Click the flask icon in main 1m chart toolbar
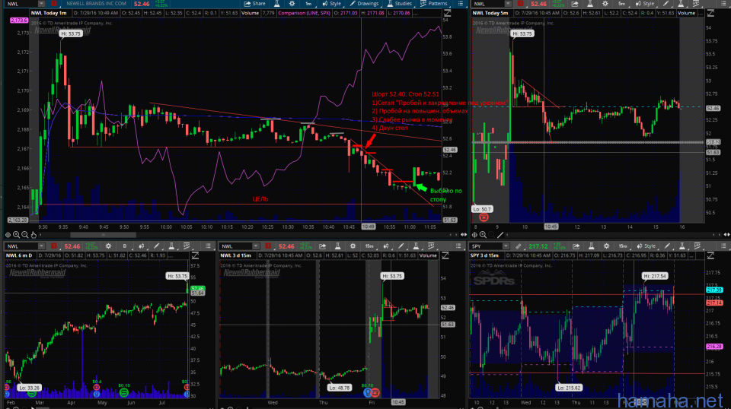 click(277, 4)
